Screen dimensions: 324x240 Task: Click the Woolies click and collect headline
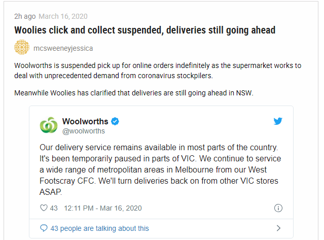[145, 30]
